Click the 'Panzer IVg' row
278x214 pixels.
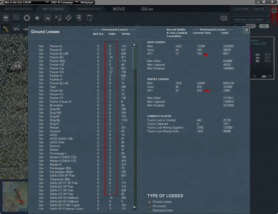click(x=83, y=68)
